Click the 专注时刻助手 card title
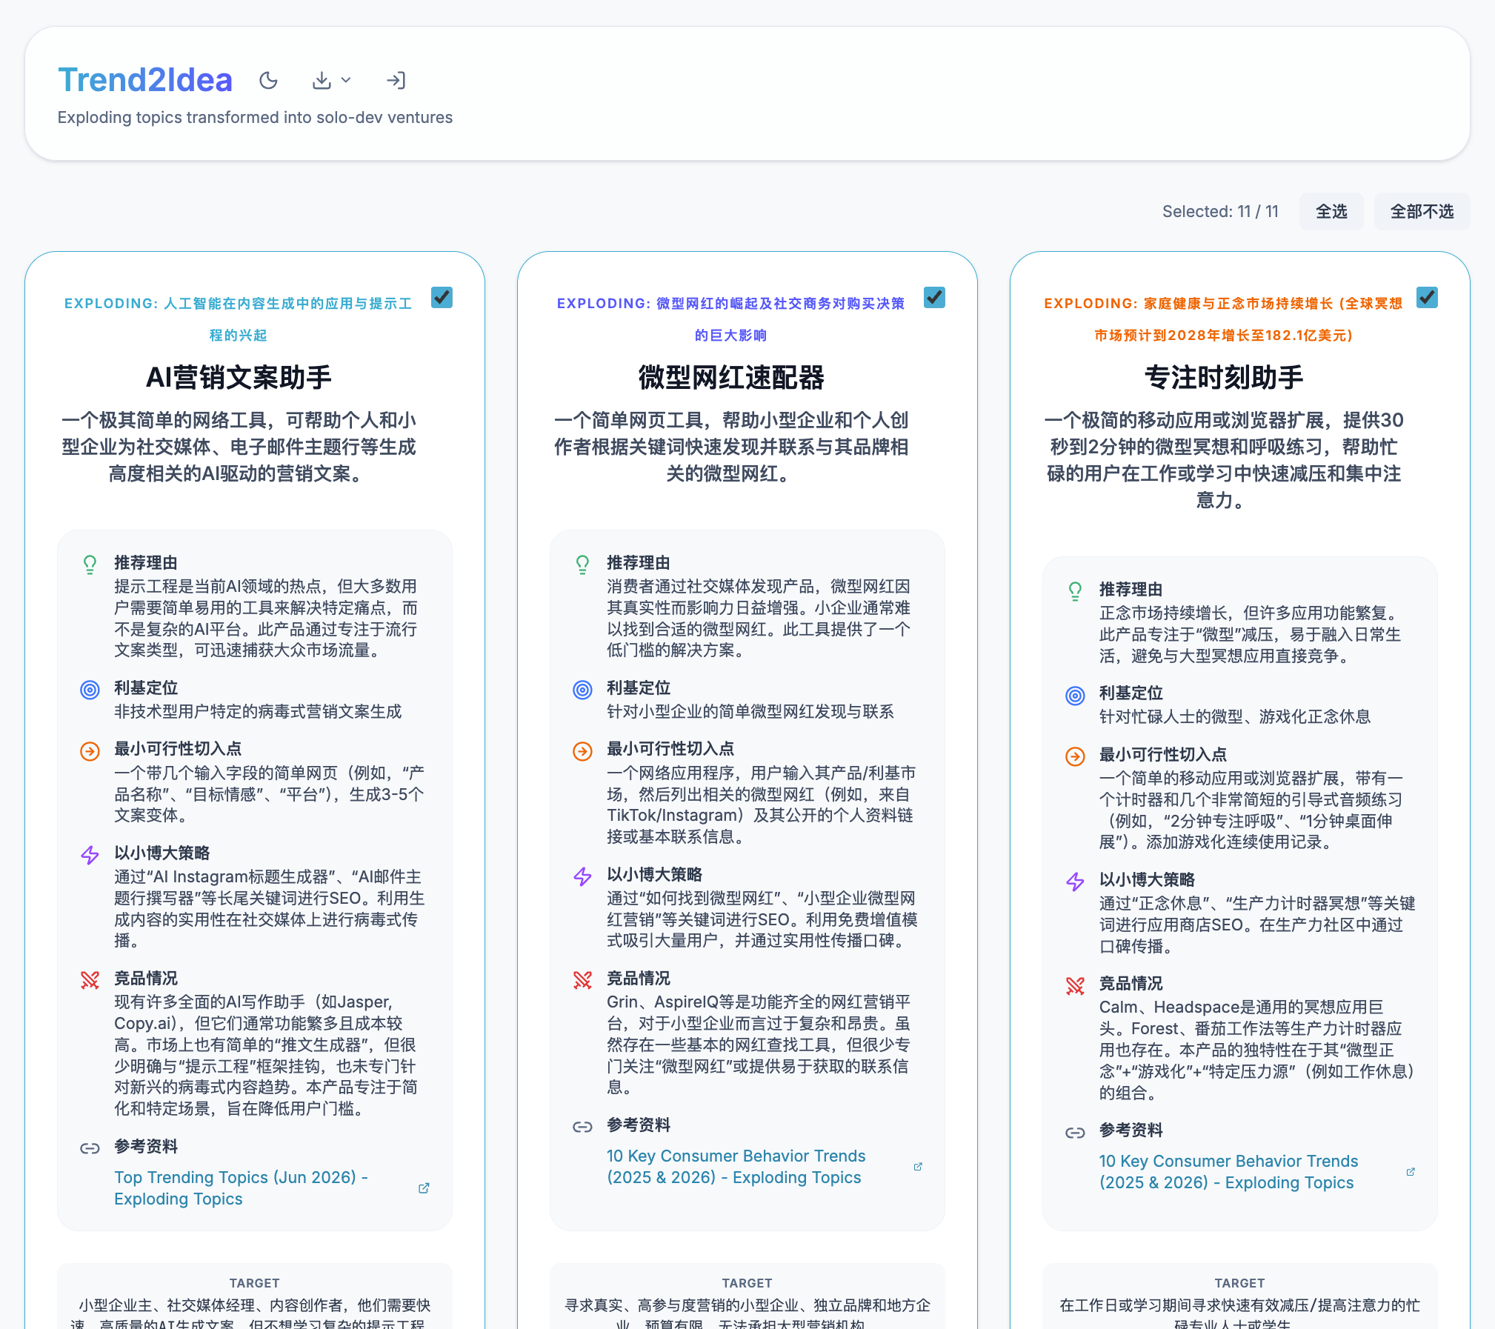 (1224, 378)
